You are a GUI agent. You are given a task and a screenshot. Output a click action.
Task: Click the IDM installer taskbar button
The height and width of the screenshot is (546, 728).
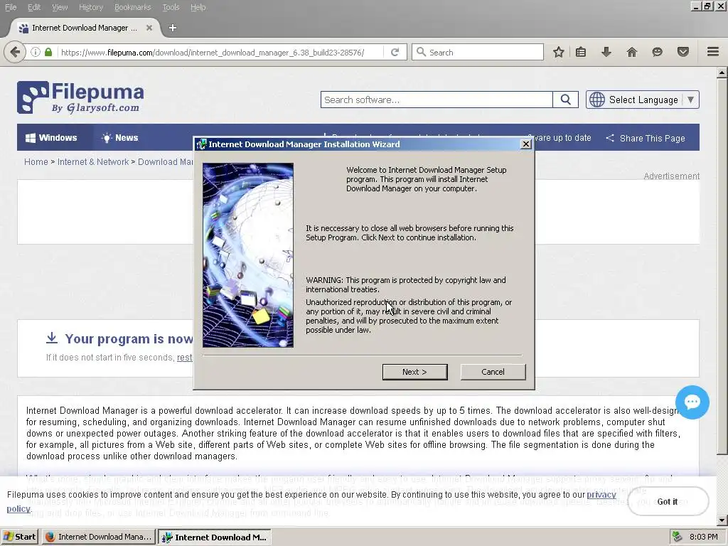pyautogui.click(x=215, y=537)
